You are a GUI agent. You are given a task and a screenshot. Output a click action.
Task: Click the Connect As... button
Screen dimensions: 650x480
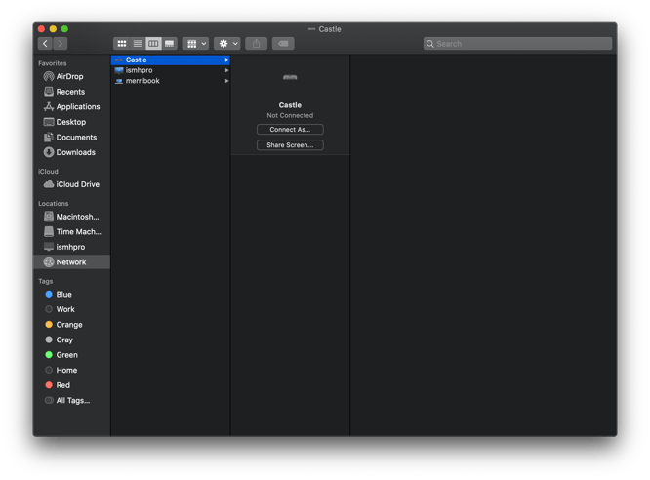[x=290, y=130]
